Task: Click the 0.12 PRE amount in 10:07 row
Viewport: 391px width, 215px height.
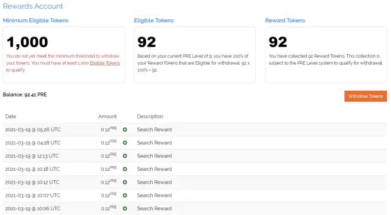Action: click(x=109, y=195)
